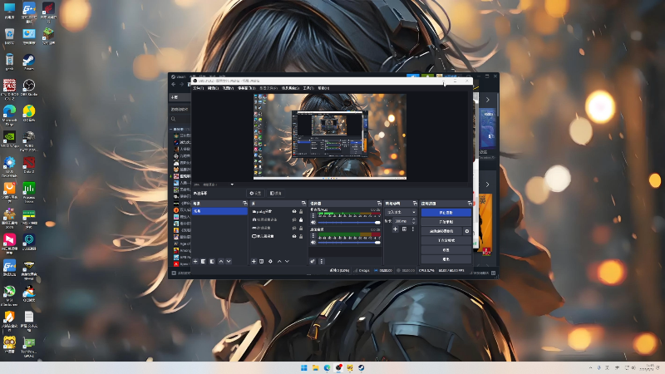Click the Exit button in Controls
This screenshot has height=374, width=665.
(x=446, y=259)
